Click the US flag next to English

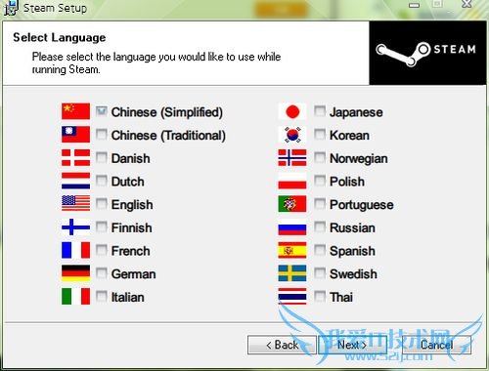[x=75, y=204]
